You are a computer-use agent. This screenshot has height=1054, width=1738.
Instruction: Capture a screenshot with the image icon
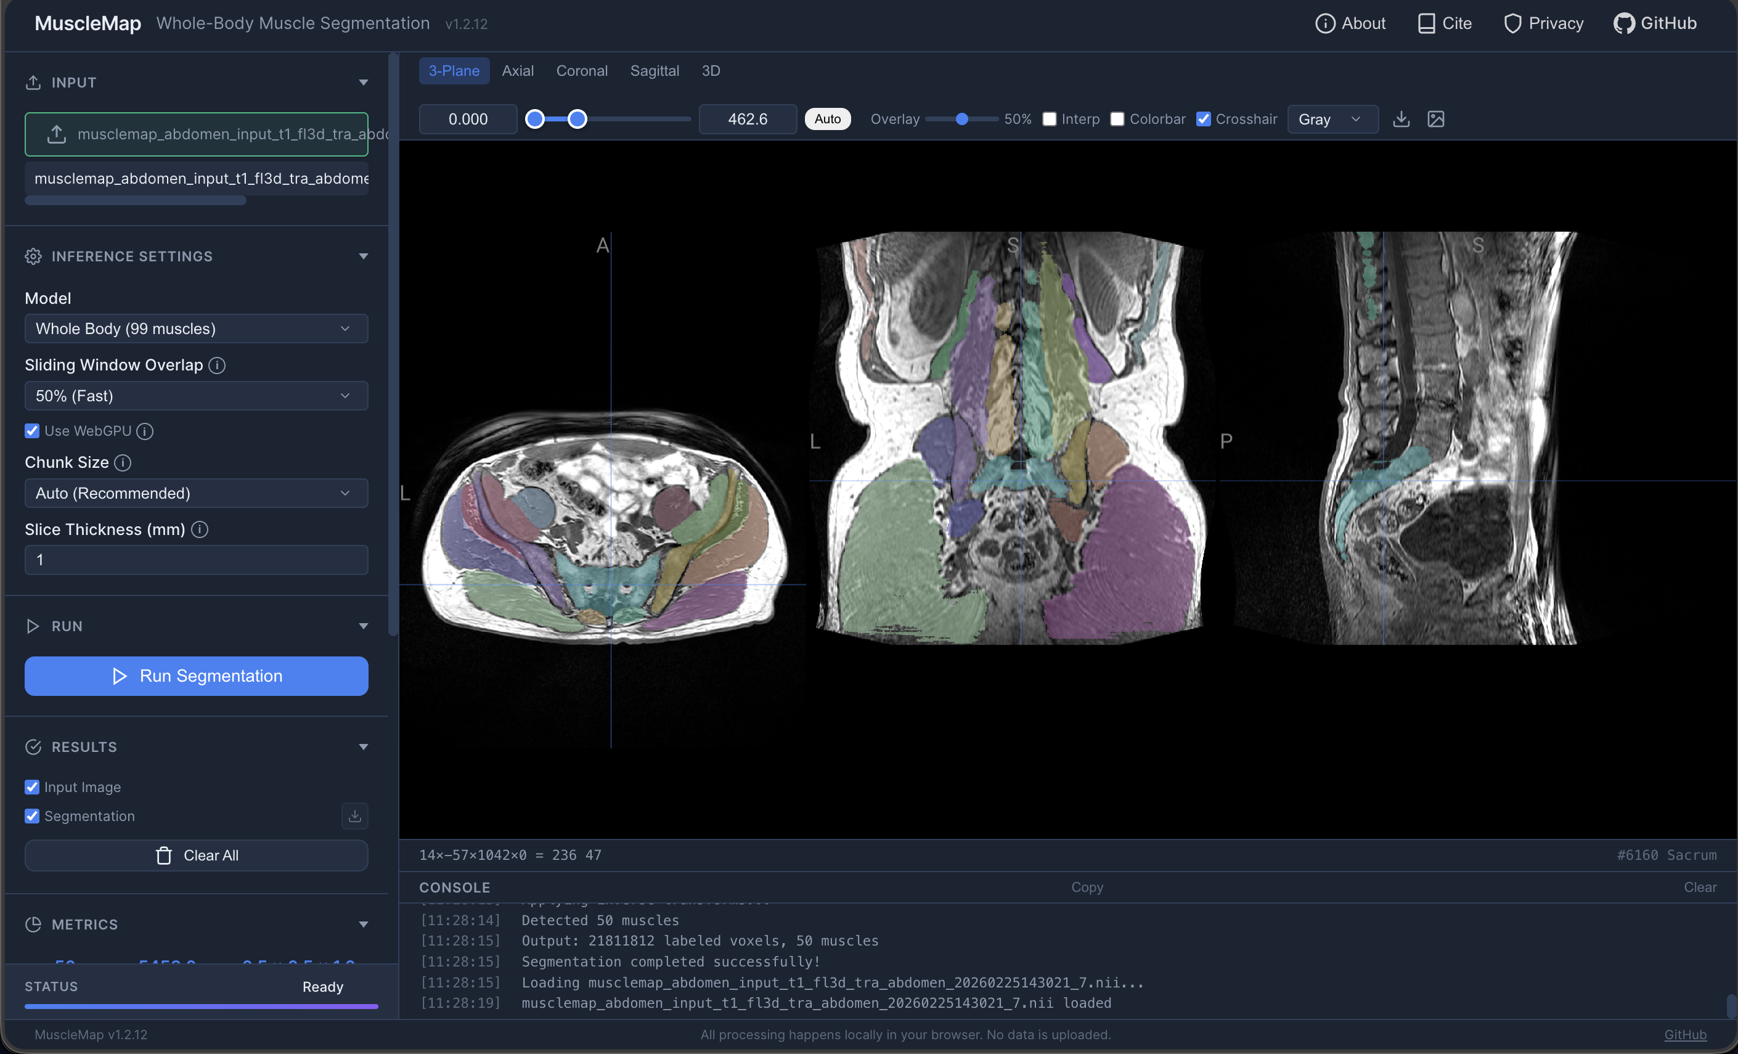coord(1436,119)
